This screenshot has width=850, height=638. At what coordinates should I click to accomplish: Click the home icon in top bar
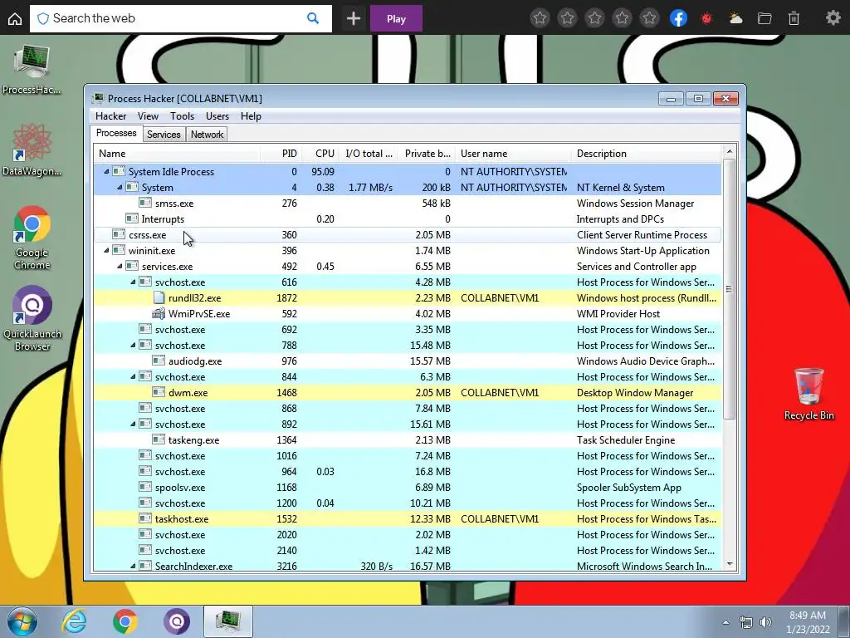pos(15,18)
